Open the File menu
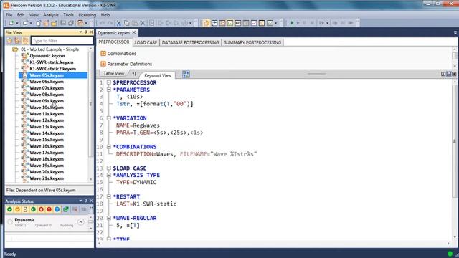 pos(9,15)
